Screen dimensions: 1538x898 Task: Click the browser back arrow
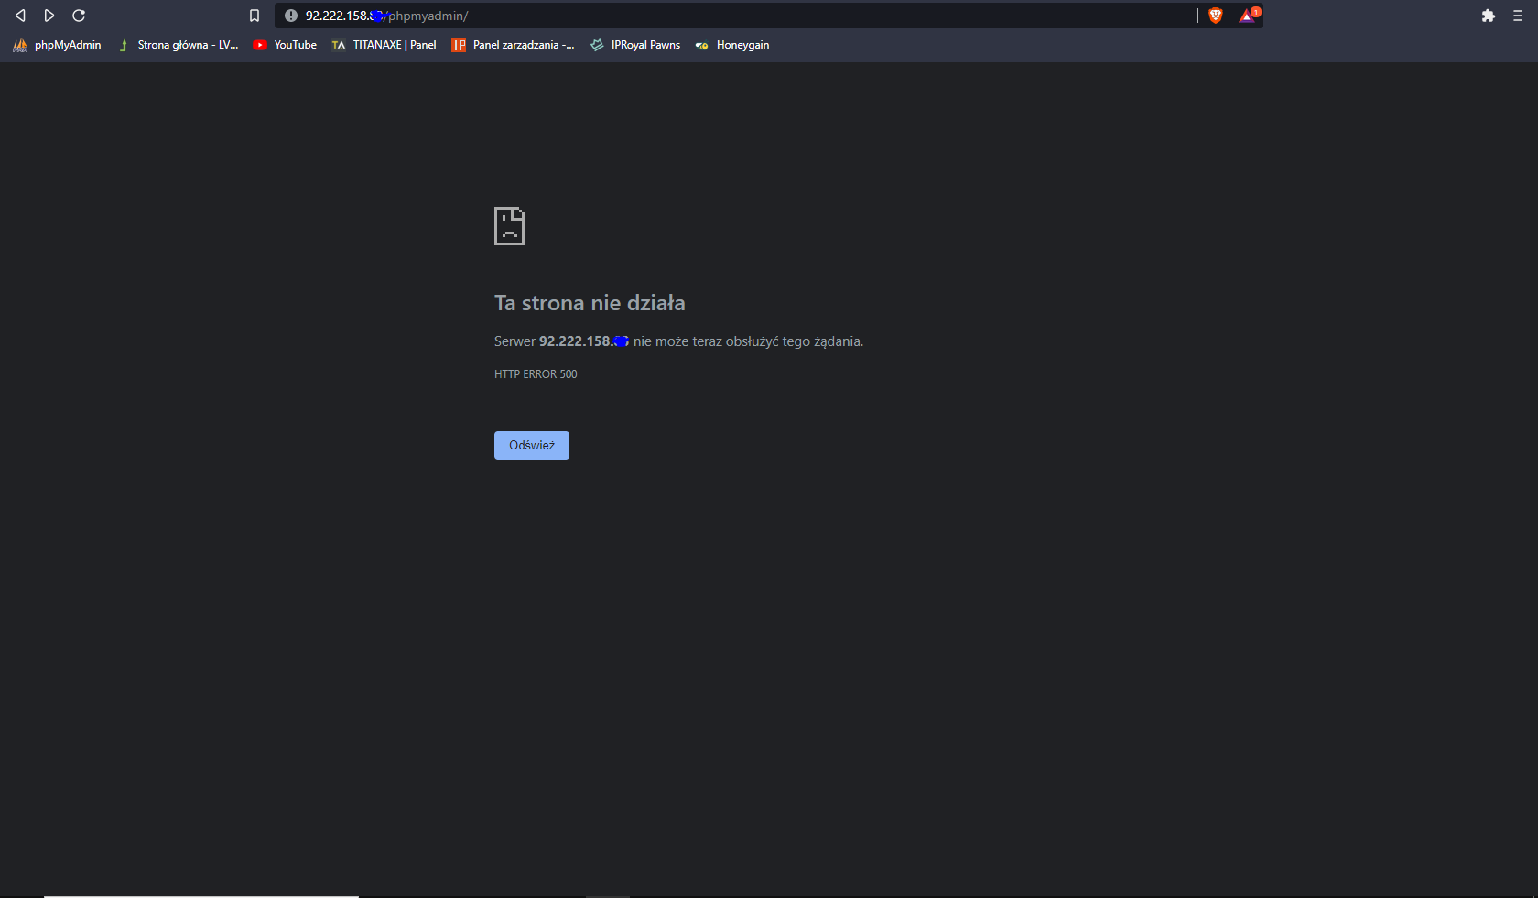pyautogui.click(x=20, y=16)
